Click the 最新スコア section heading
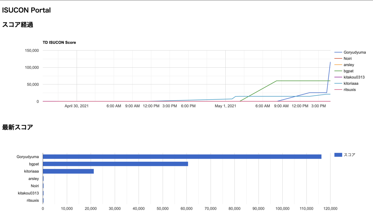 tap(18, 127)
